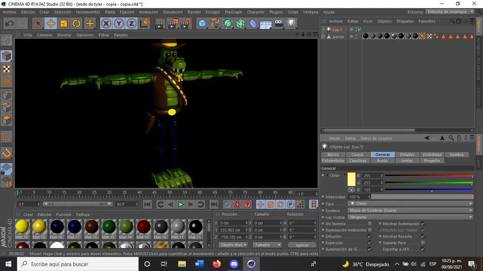The width and height of the screenshot is (483, 271).
Task: Click the Undo arrow icon
Action: click(x=9, y=24)
